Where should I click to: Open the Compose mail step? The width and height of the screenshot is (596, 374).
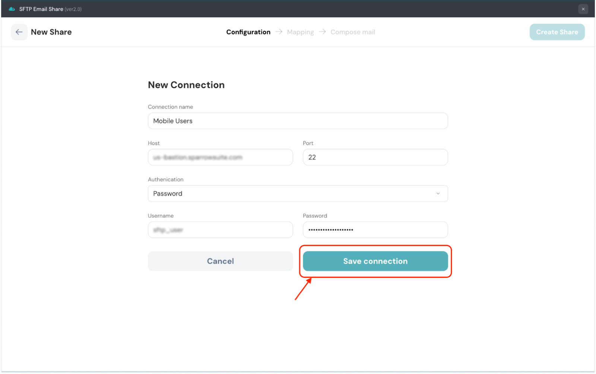(x=352, y=32)
